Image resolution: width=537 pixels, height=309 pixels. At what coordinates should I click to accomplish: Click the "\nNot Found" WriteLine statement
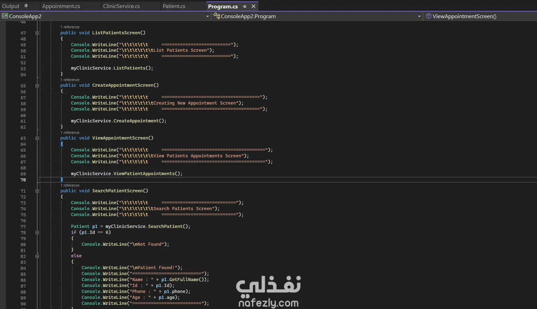point(125,244)
